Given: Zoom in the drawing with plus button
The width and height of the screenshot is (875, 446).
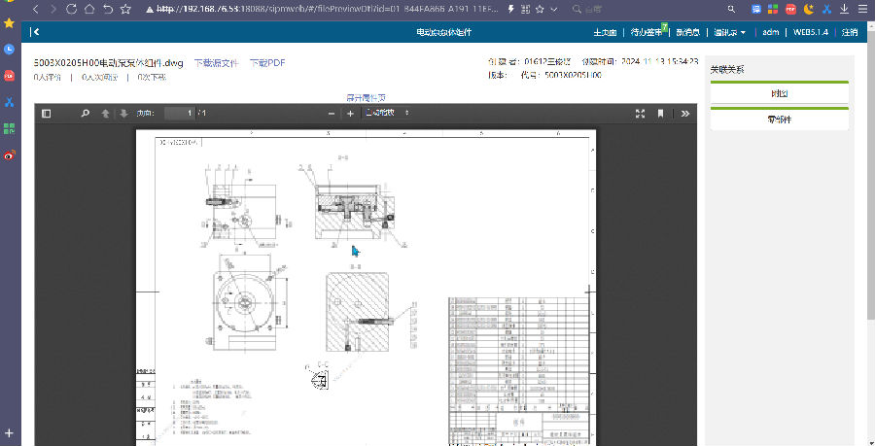Looking at the screenshot, I should coord(350,114).
